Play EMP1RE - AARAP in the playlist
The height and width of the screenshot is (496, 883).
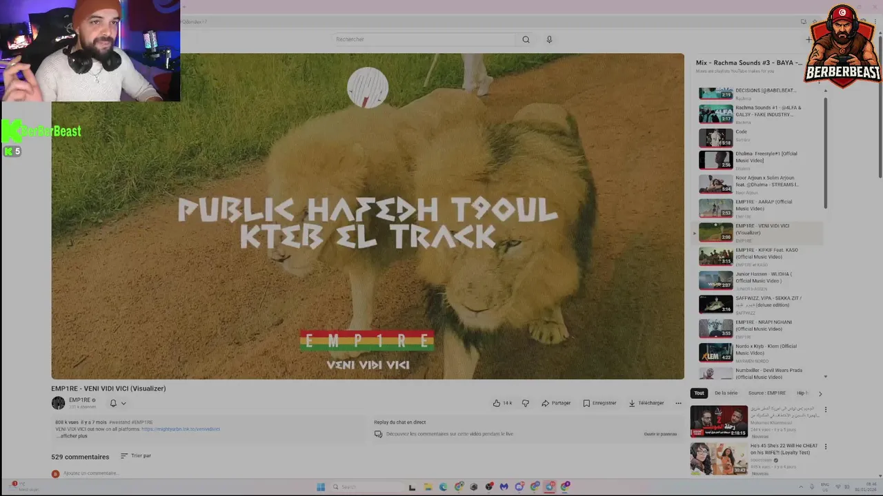tap(759, 208)
